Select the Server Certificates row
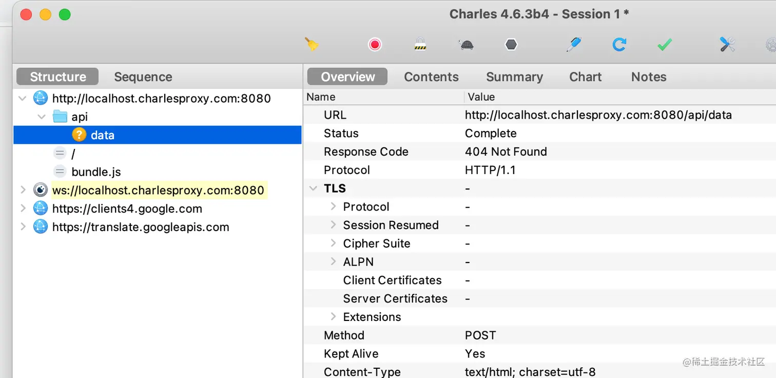This screenshot has height=378, width=776. (539, 299)
